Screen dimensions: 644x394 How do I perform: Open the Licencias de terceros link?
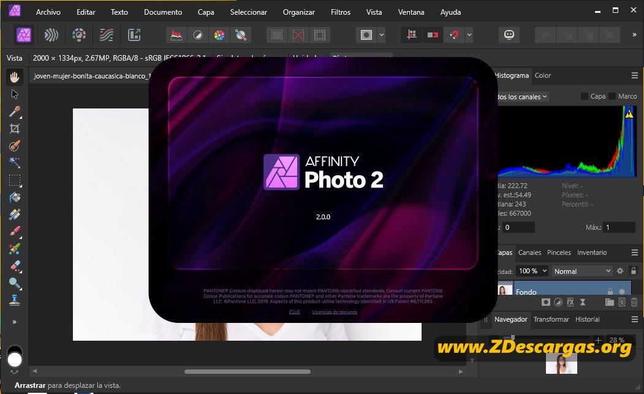[x=335, y=313]
